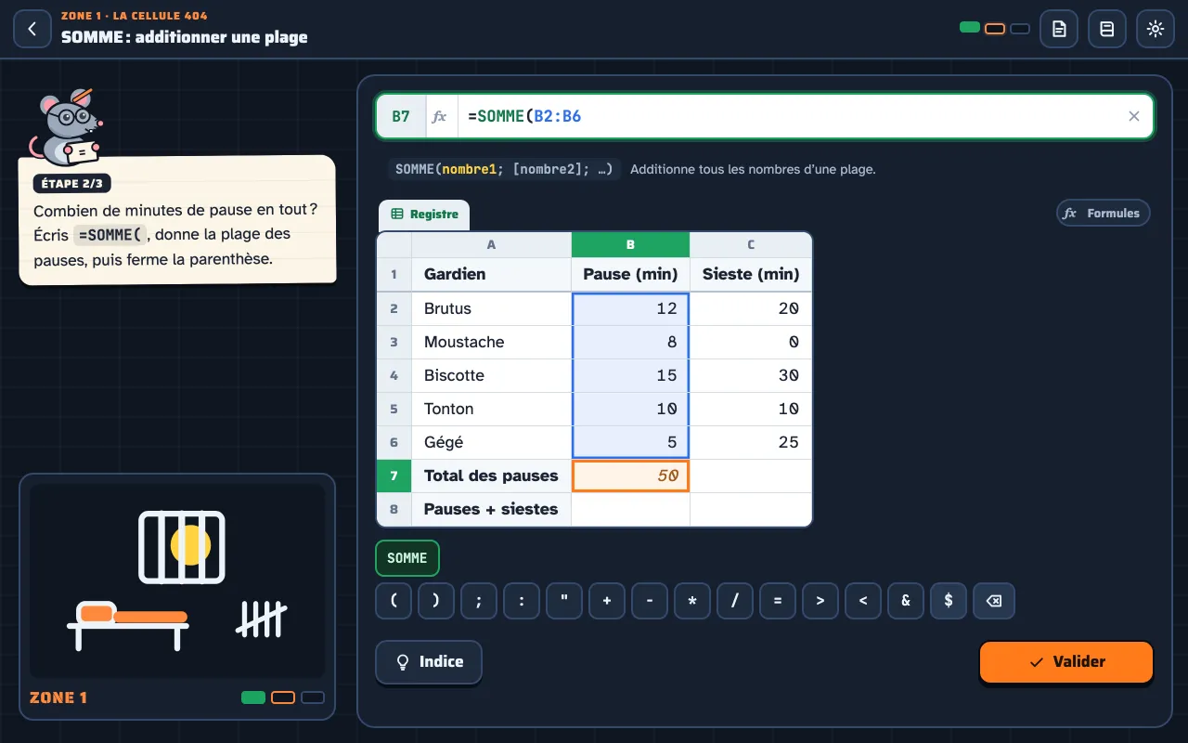Insert the colon key
Image resolution: width=1188 pixels, height=743 pixels.
click(x=522, y=601)
